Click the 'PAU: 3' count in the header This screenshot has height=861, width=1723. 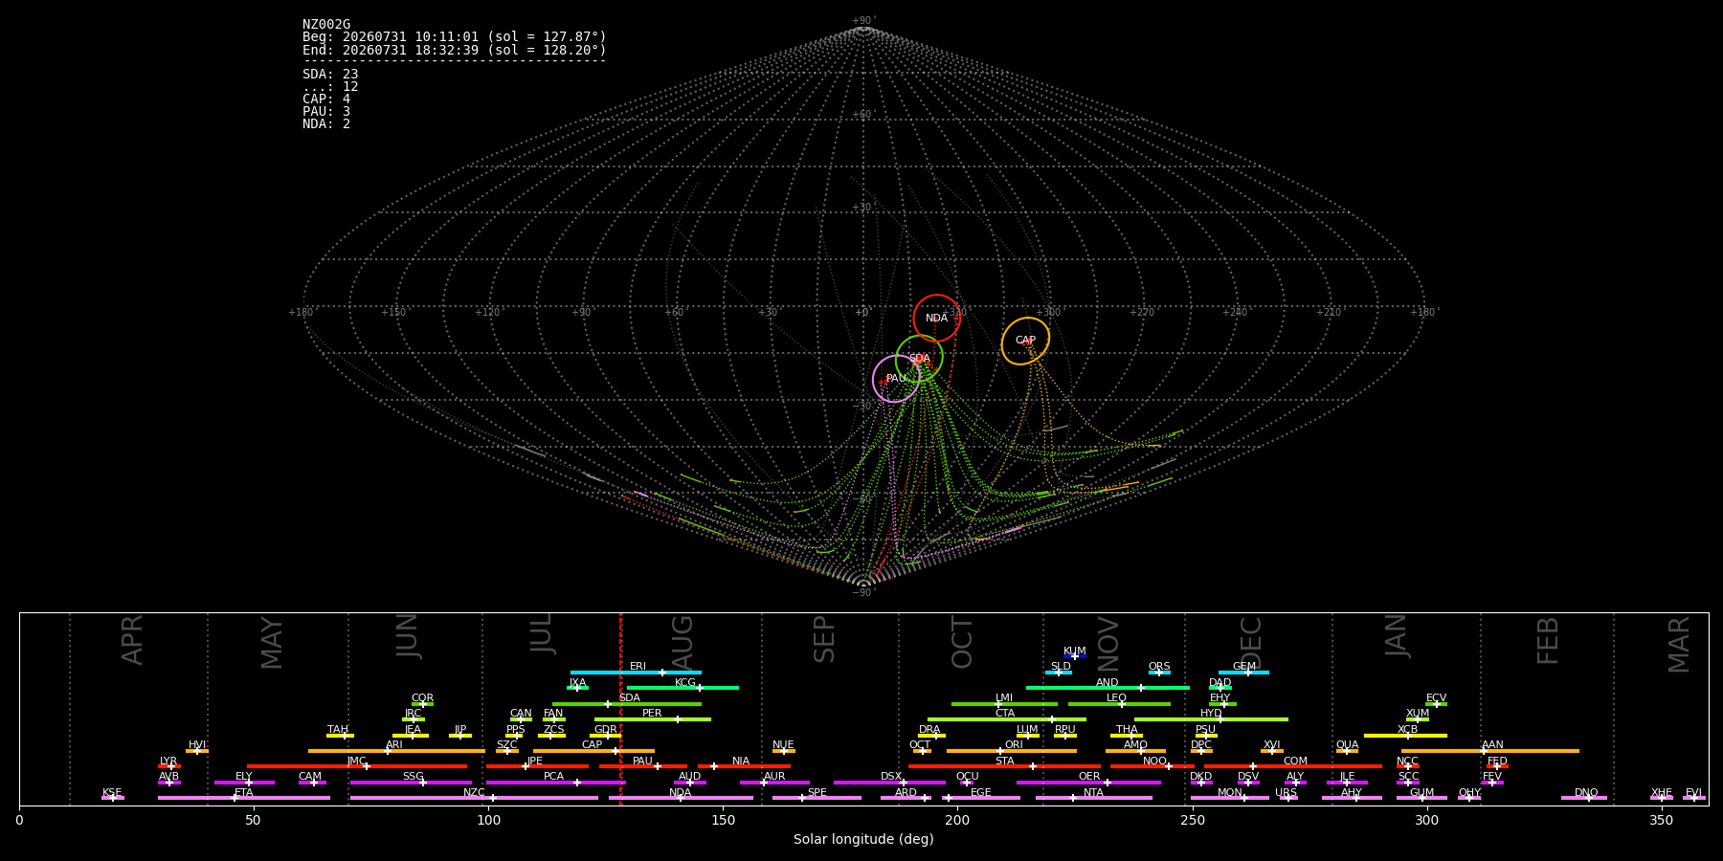[326, 112]
